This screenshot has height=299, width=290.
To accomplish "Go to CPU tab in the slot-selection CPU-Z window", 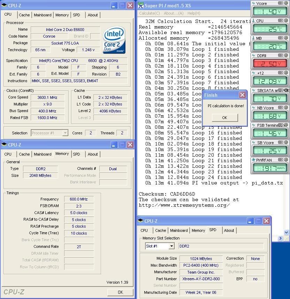I will (x=144, y=230).
